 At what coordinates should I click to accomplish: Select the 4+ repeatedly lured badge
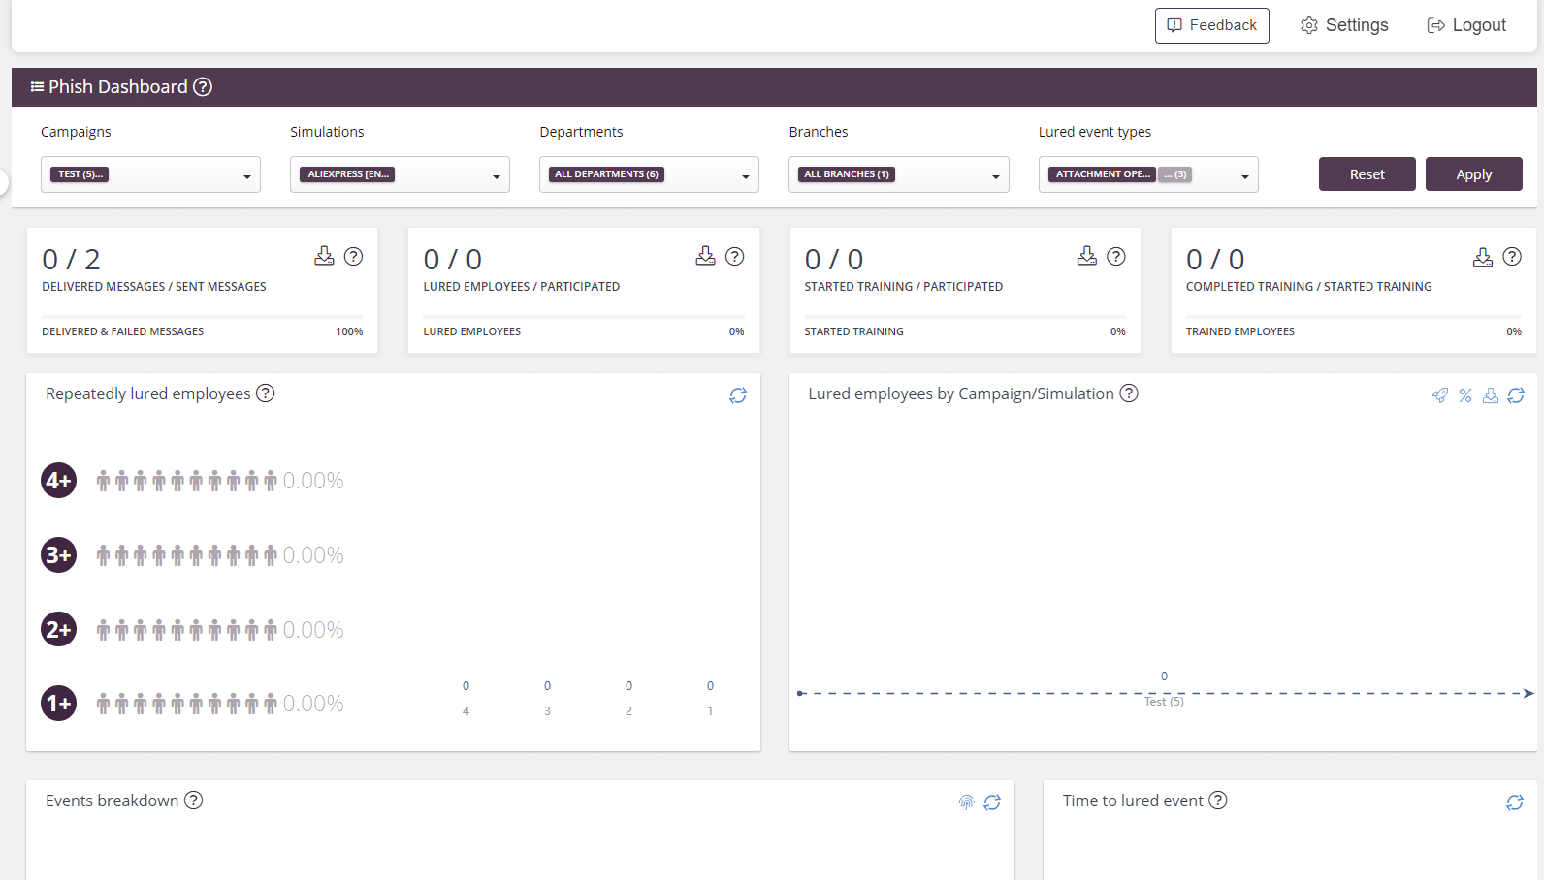[59, 481]
